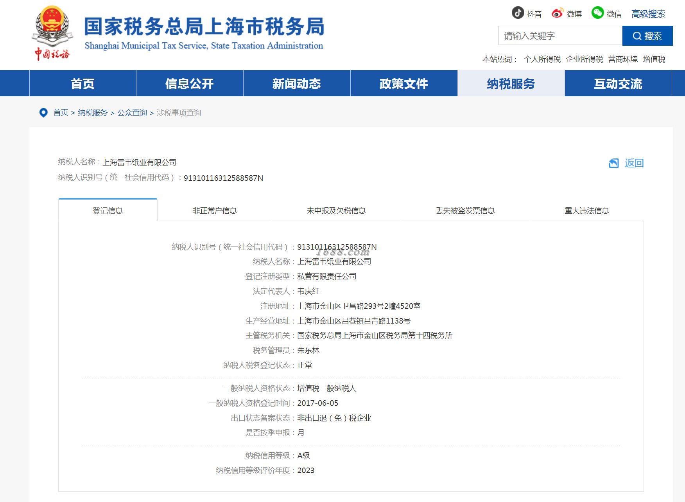This screenshot has height=502, width=685.
Task: Select hot word 企业所得税
Action: click(585, 59)
